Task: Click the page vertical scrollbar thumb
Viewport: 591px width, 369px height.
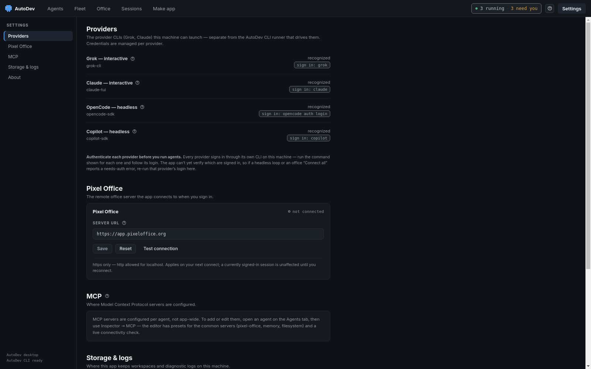Action: pyautogui.click(x=588, y=146)
